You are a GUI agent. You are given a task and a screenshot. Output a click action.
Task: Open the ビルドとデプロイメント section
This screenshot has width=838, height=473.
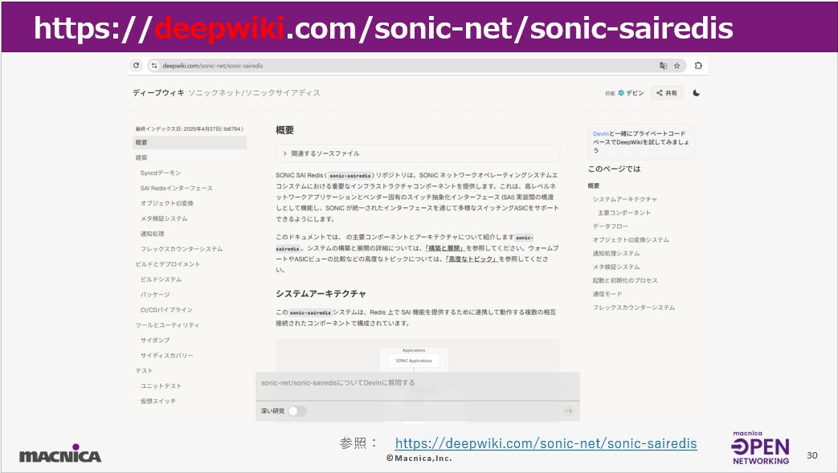(x=168, y=264)
